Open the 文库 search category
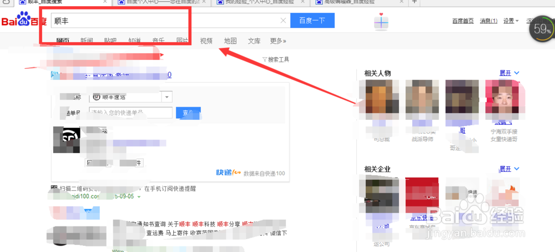 [x=254, y=41]
